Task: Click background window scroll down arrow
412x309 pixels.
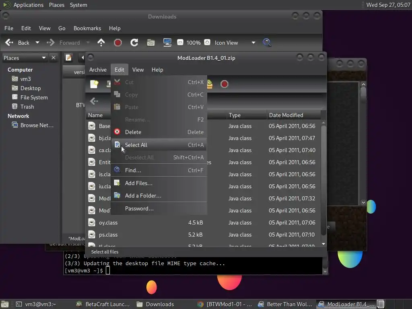Action: [363, 202]
